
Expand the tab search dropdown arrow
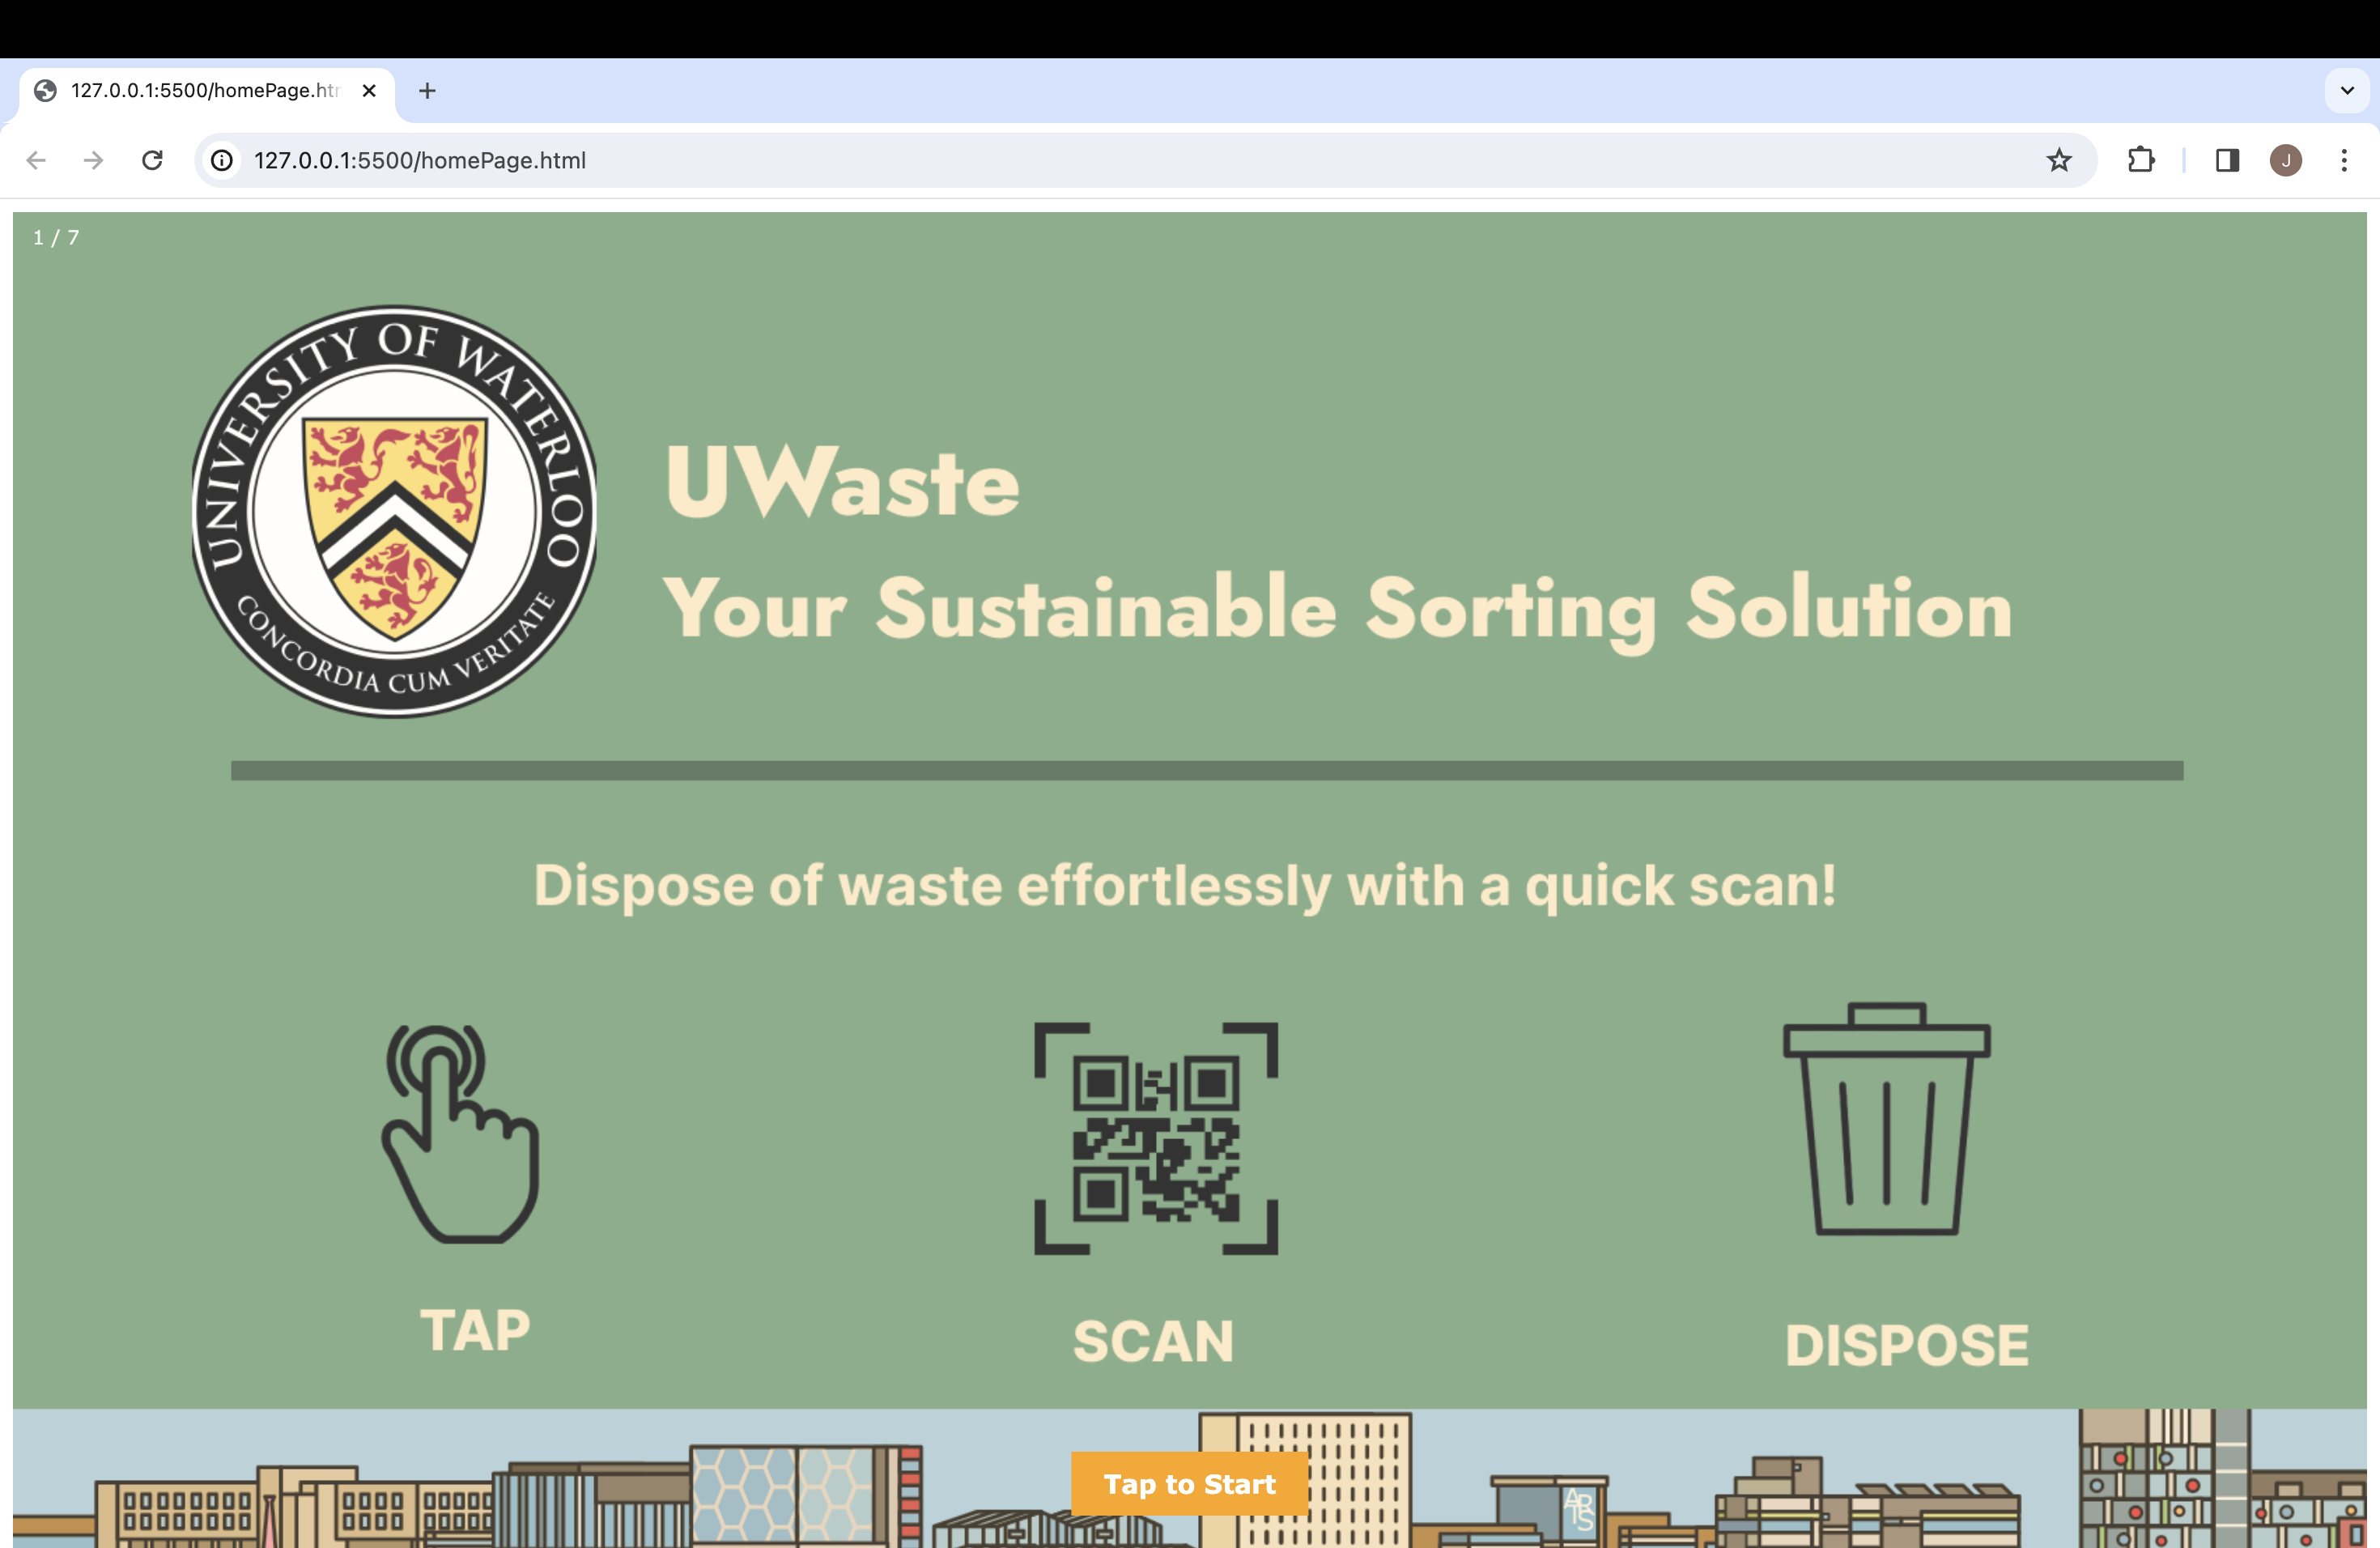tap(2347, 90)
